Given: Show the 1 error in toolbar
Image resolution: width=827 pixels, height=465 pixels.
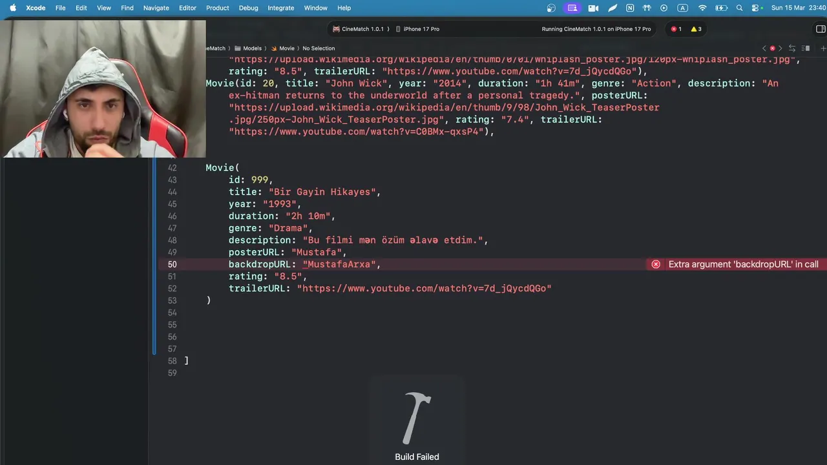Looking at the screenshot, I should pos(676,29).
